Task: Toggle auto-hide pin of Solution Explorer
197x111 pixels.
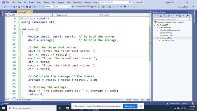Action: [188, 12]
